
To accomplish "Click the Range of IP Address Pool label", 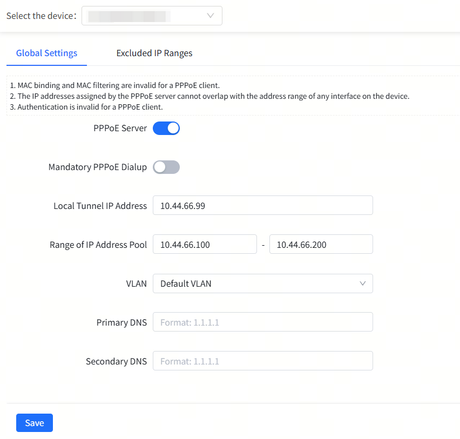I will pos(98,245).
